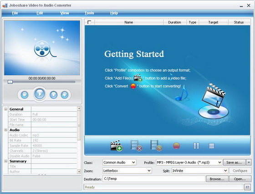Collapse the General properties section
Image resolution: width=255 pixels, height=194 pixels.
(x=5, y=109)
